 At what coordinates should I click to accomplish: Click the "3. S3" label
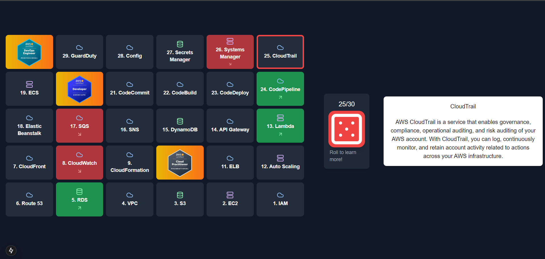pos(180,203)
